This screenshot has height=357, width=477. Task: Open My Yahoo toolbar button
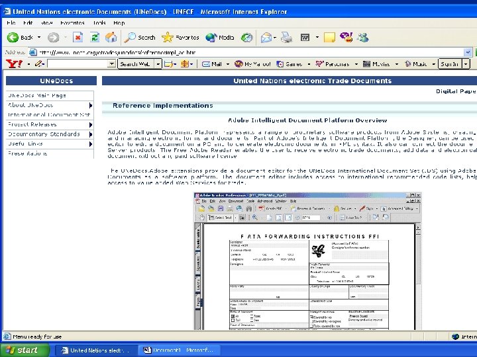[252, 64]
